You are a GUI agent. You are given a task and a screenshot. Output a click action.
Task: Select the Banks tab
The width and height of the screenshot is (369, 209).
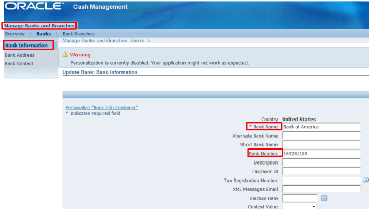click(43, 34)
